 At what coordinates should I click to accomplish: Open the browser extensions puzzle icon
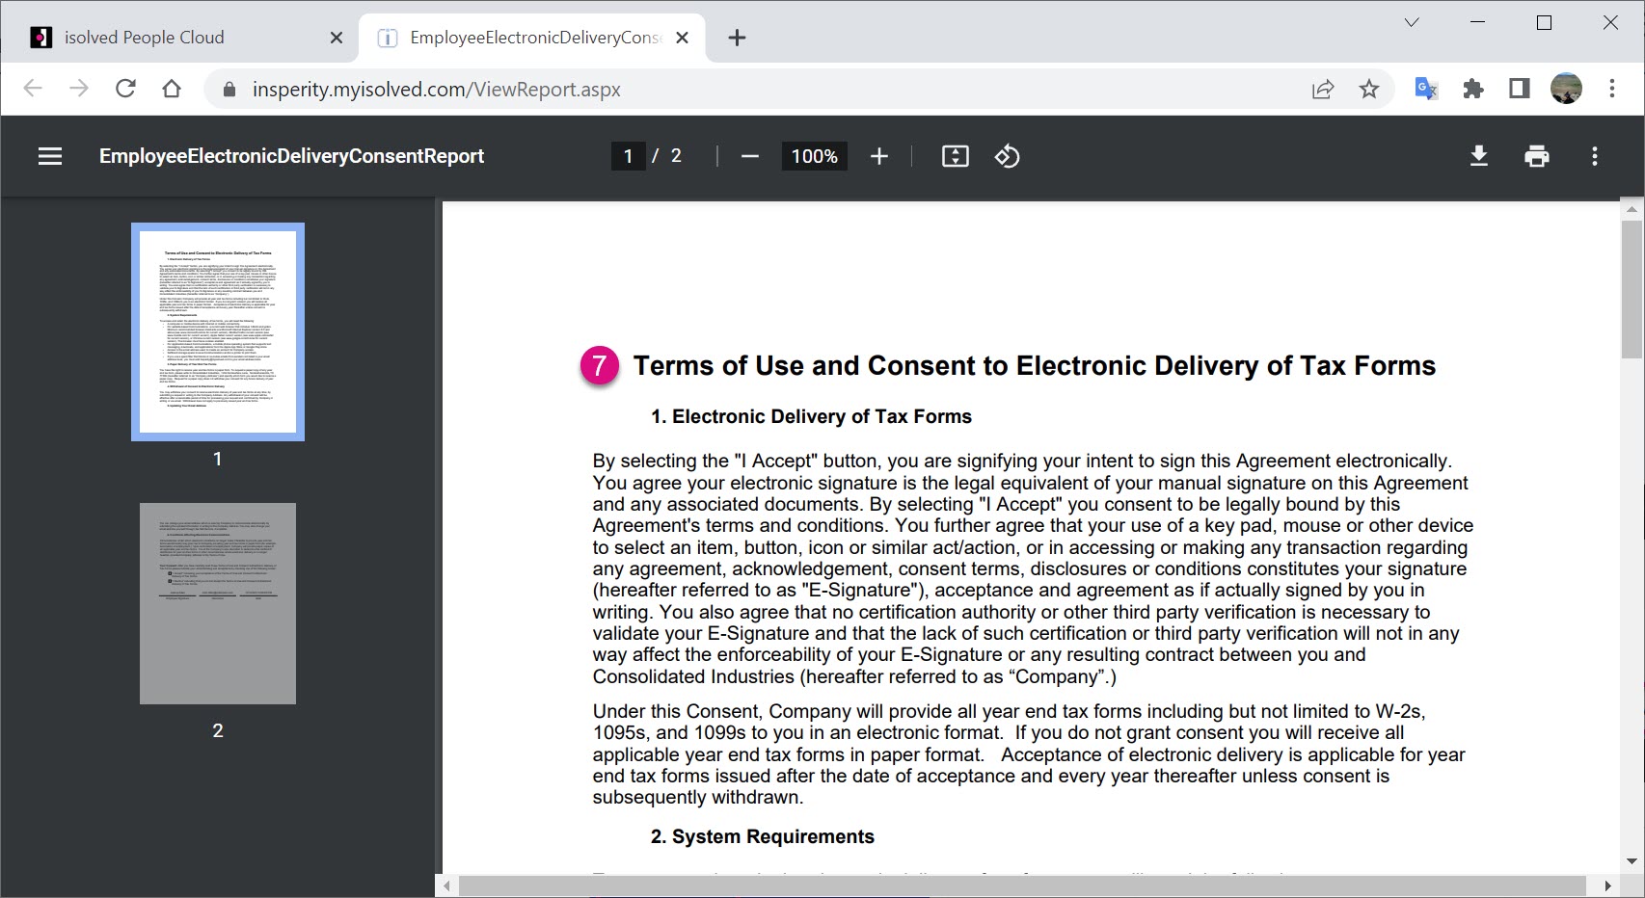pyautogui.click(x=1472, y=90)
